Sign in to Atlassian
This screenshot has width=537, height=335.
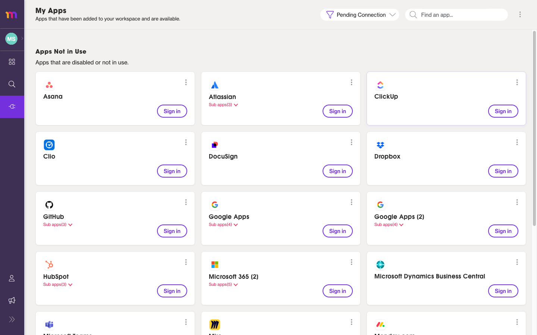[x=337, y=111]
